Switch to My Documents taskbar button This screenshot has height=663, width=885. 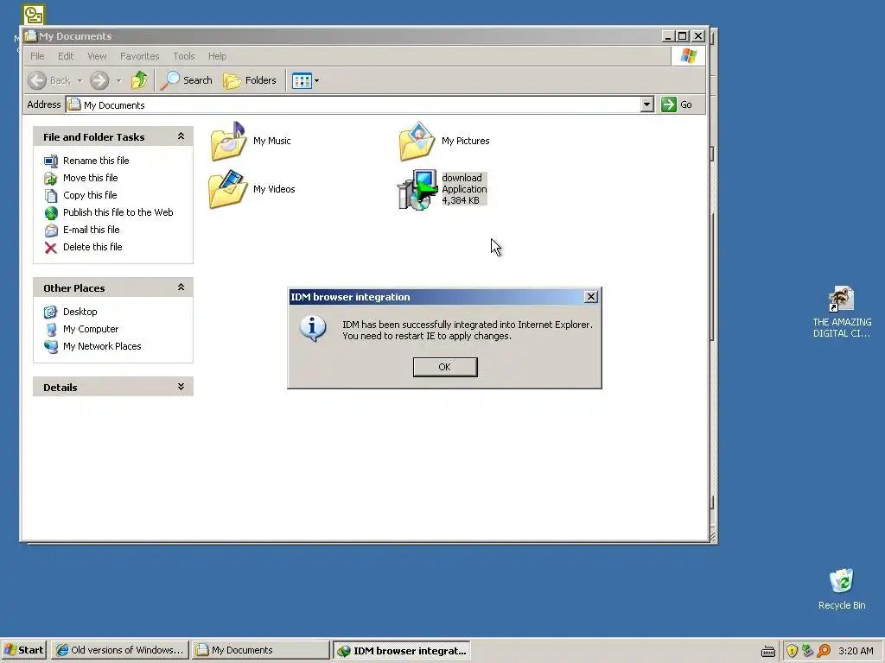point(260,650)
